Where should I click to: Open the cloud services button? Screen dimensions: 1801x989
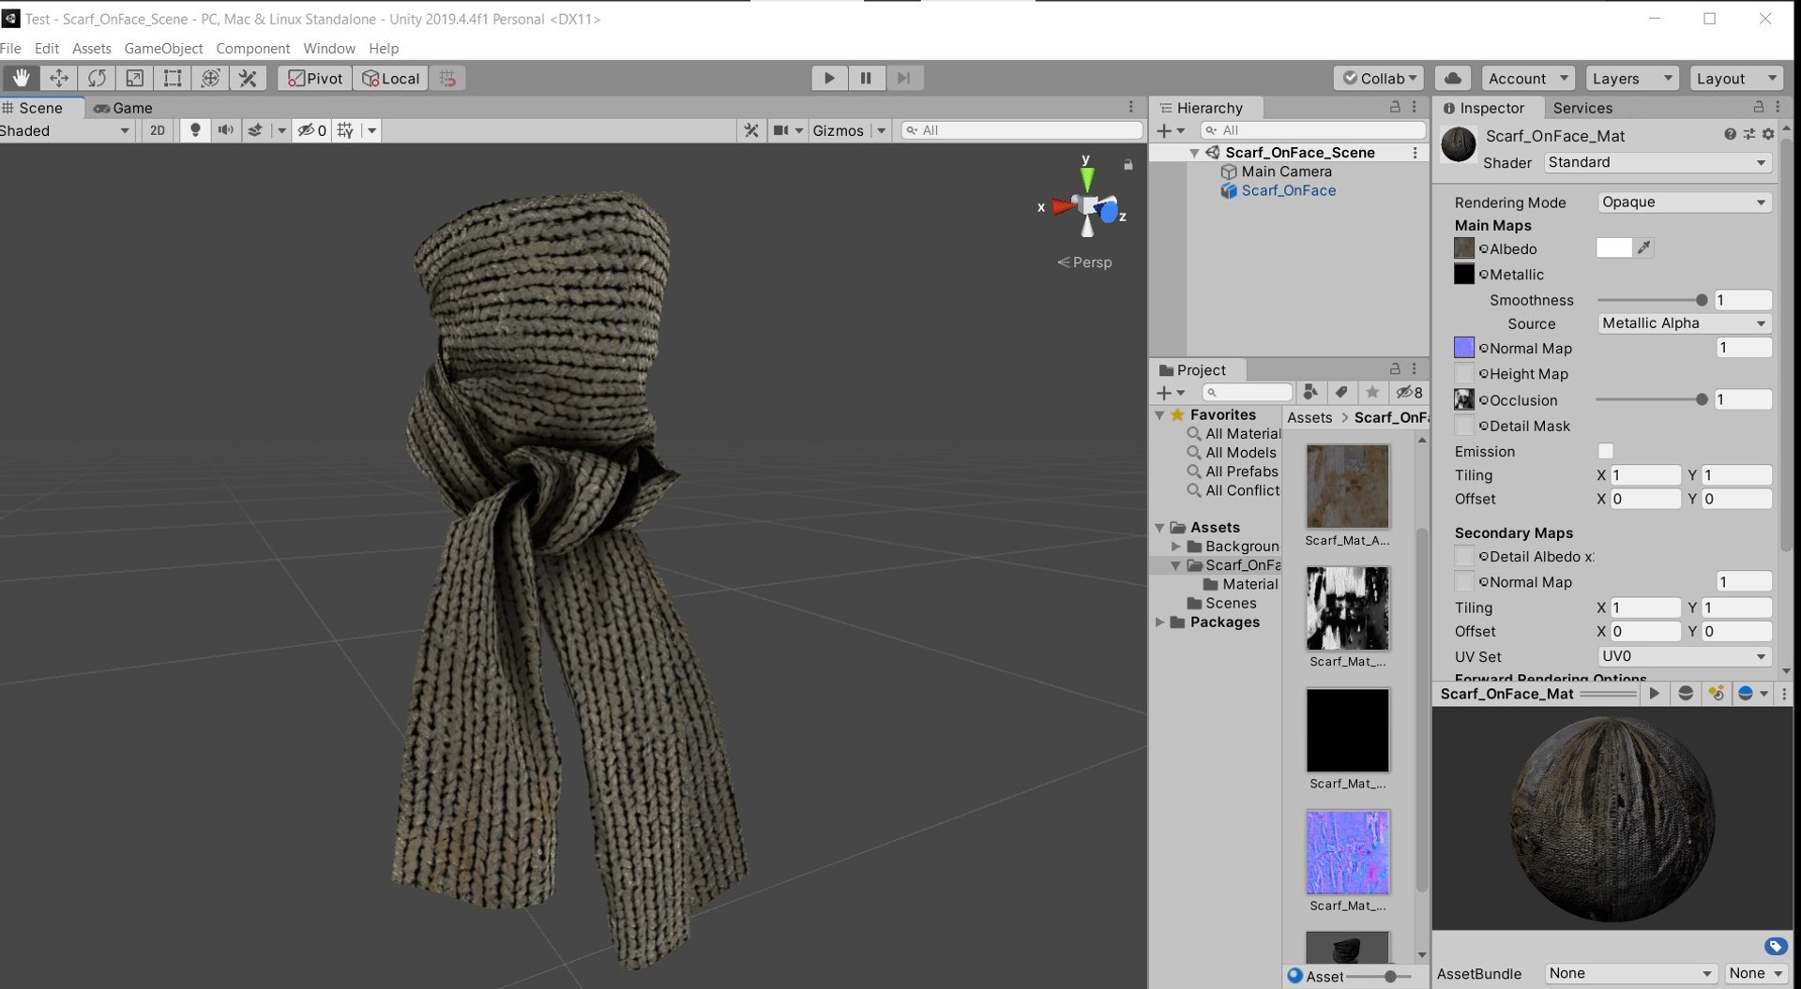pyautogui.click(x=1452, y=78)
